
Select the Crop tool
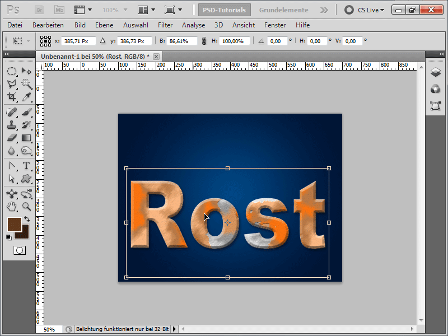click(x=11, y=96)
